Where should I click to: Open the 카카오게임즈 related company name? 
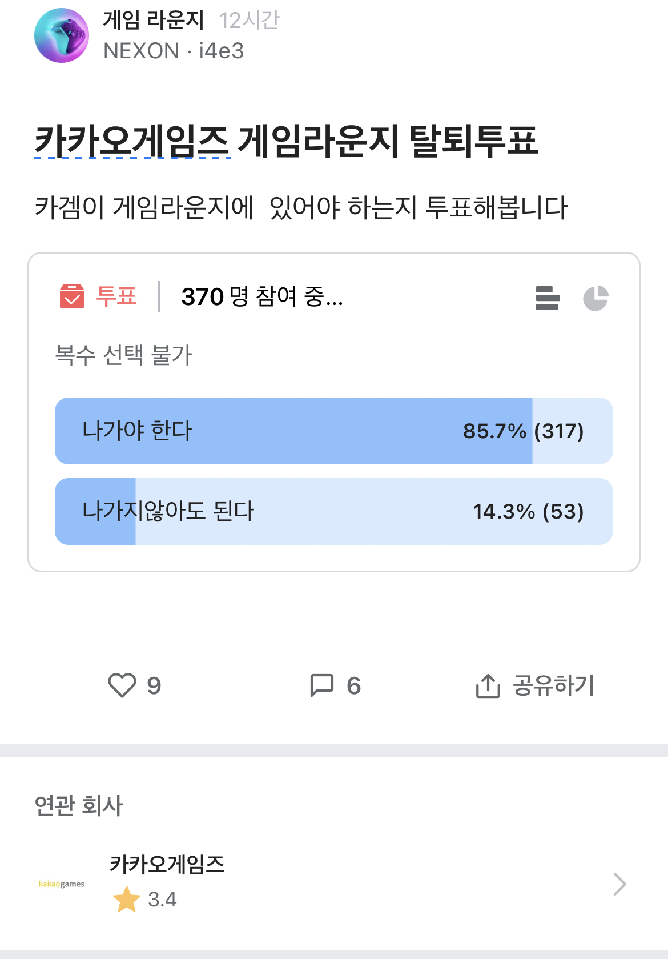pyautogui.click(x=167, y=864)
